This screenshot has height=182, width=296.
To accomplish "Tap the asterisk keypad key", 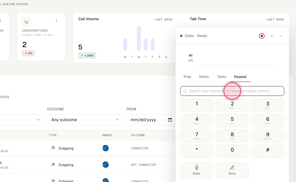I will [x=197, y=151].
